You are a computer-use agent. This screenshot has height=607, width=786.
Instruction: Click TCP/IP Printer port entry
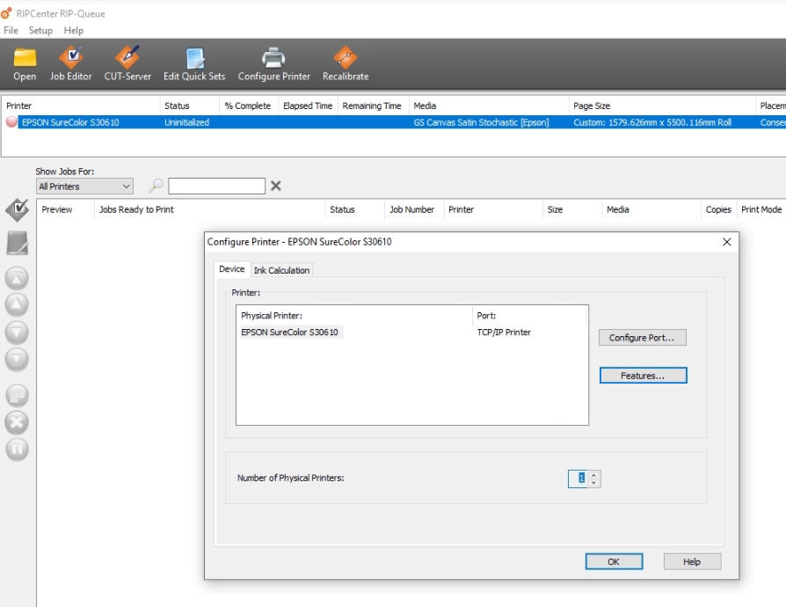504,333
